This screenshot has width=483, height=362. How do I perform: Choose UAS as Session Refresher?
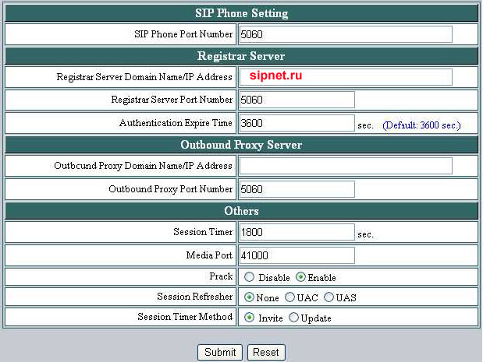[x=329, y=297]
